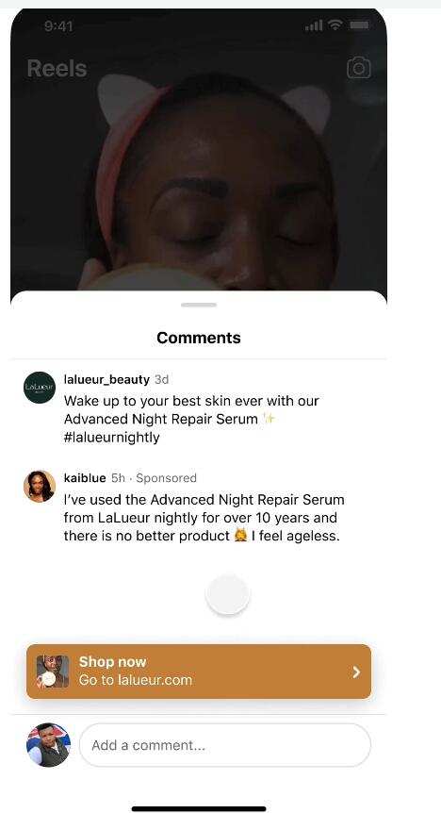Tap the Shop now banner button
The width and height of the screenshot is (441, 813).
[199, 672]
